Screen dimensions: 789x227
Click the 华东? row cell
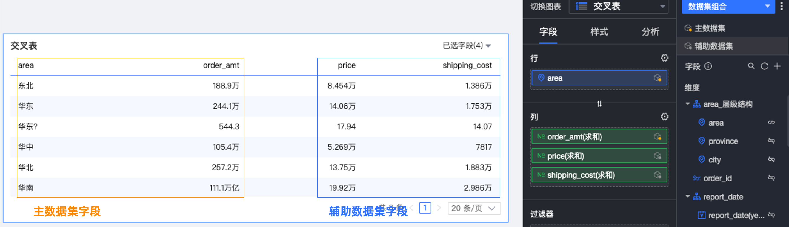point(28,126)
